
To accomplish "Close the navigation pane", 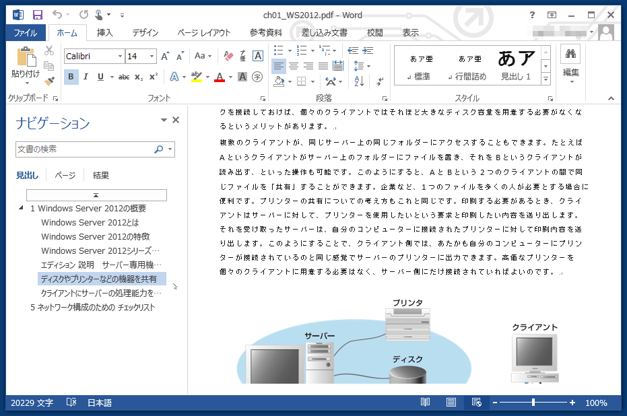I will (x=176, y=120).
